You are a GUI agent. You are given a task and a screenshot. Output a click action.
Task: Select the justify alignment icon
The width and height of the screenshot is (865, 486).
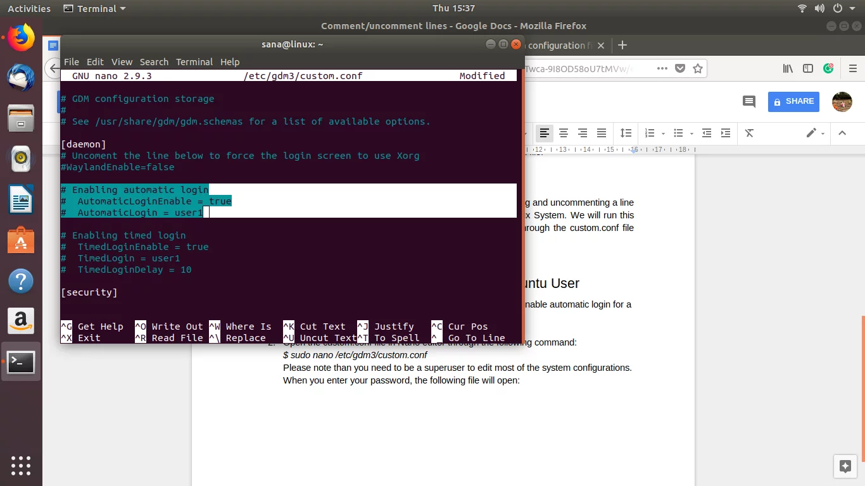(602, 133)
